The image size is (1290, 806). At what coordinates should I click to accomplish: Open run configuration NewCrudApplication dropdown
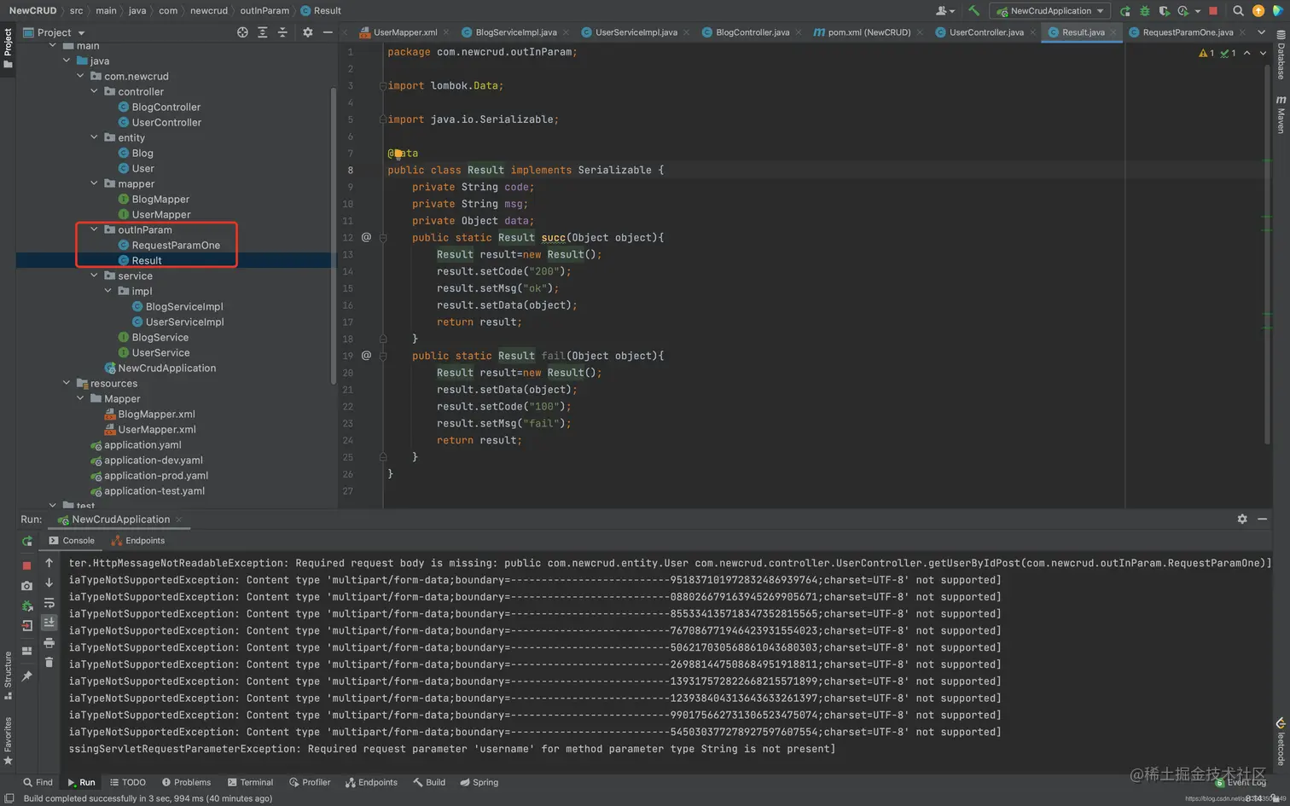pyautogui.click(x=1050, y=11)
